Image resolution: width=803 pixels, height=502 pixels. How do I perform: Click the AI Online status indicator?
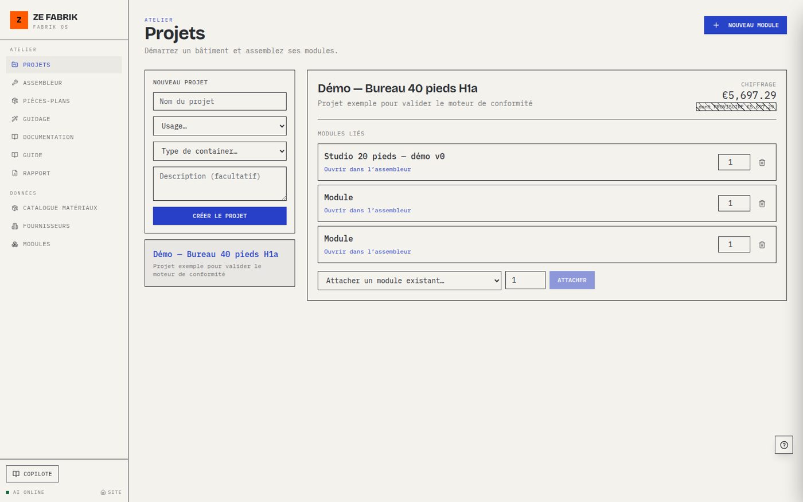pos(25,492)
